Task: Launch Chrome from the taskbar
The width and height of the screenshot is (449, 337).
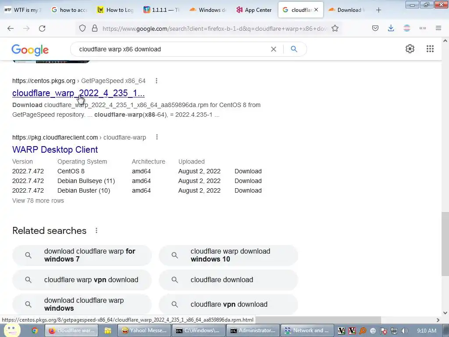Action: (x=35, y=330)
